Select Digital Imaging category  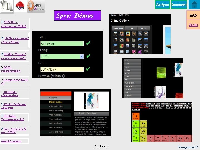[x=56, y=102]
